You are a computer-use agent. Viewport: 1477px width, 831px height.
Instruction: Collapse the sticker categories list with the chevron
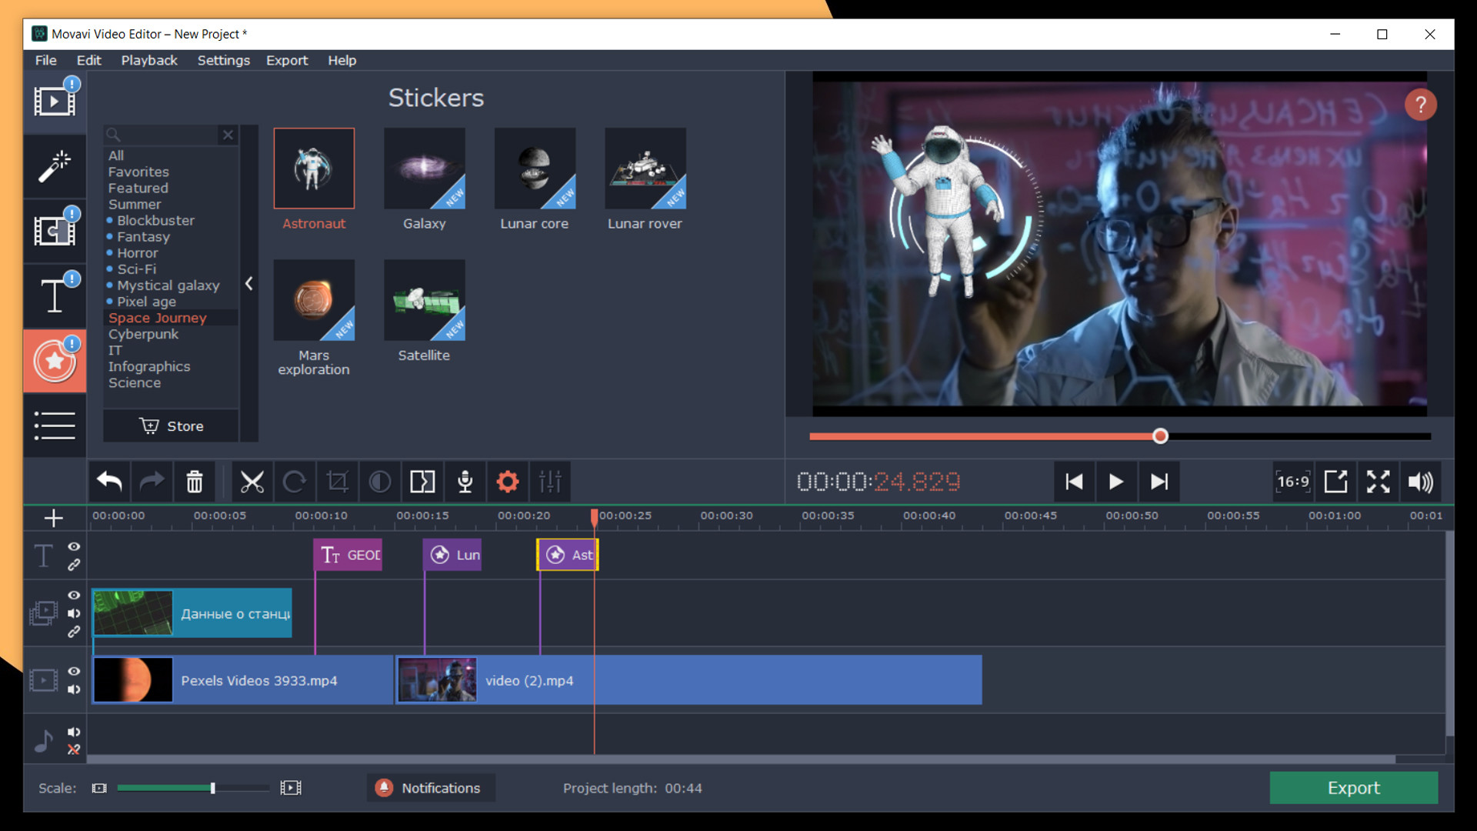pyautogui.click(x=248, y=283)
